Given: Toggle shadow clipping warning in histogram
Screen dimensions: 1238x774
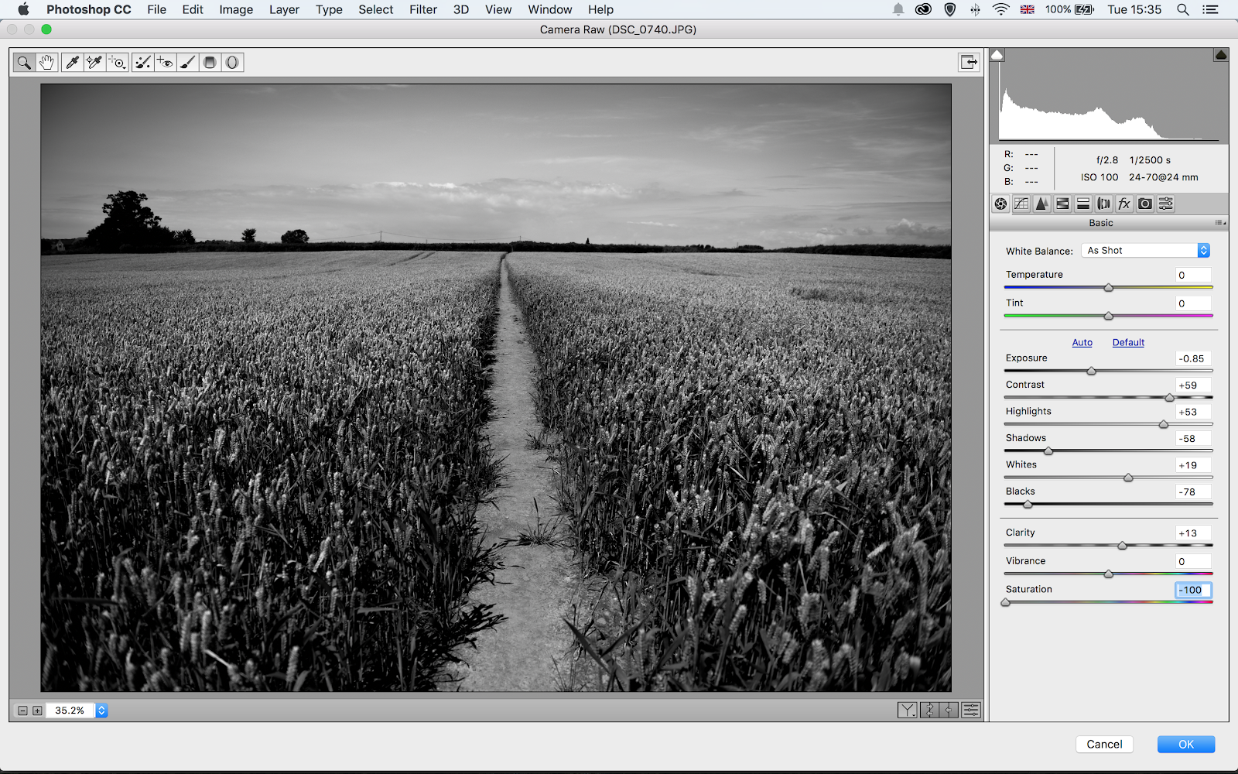Looking at the screenshot, I should (997, 55).
